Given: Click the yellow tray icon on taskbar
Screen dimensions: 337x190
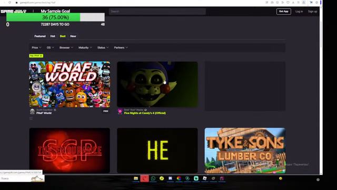Looking at the screenshot, I should coord(281,178).
